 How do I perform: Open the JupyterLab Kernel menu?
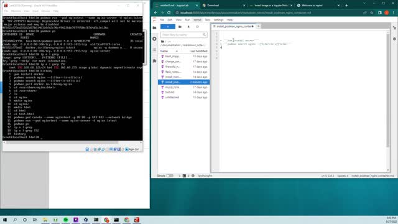pos(197,20)
